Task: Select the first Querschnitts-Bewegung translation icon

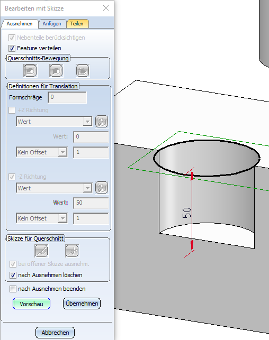Action: [x=30, y=71]
